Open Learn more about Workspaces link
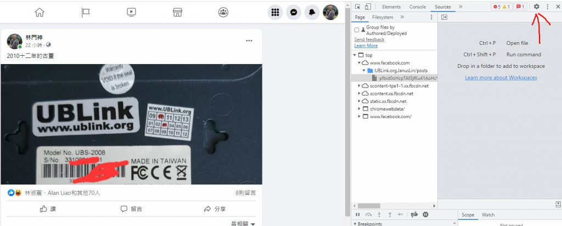The height and width of the screenshot is (226, 562). (501, 78)
